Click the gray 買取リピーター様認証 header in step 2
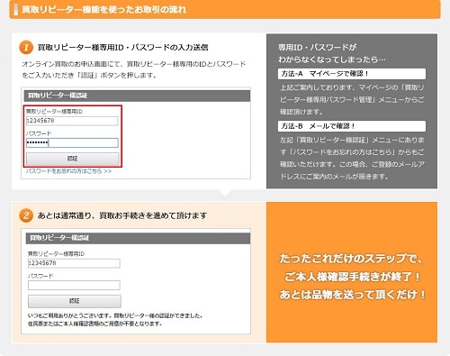Viewport: 450px width, 356px height. 138,238
